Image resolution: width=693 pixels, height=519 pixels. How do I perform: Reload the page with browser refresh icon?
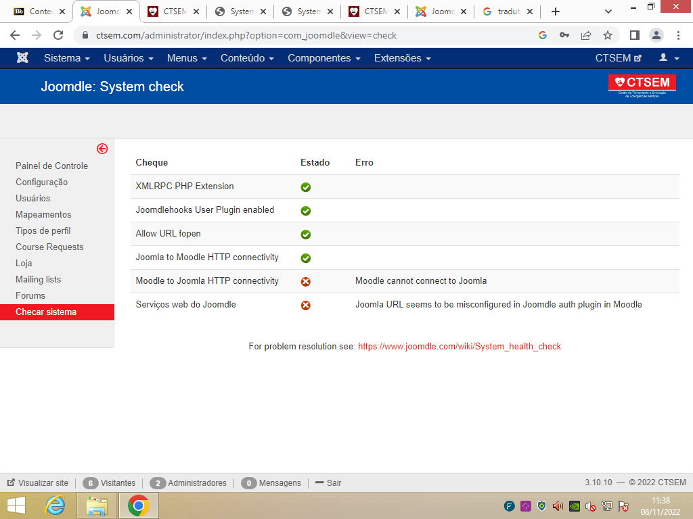(58, 35)
